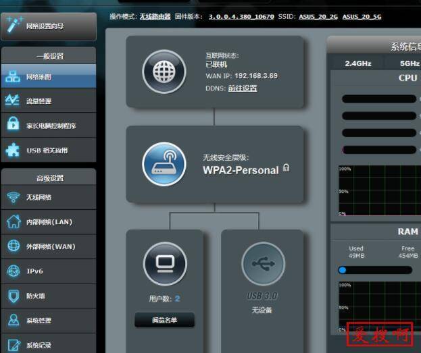Click the internet globe status icon
This screenshot has height=353, width=421.
tap(164, 72)
